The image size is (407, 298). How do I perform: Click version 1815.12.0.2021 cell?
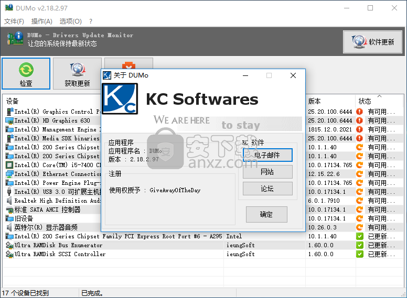(330, 129)
